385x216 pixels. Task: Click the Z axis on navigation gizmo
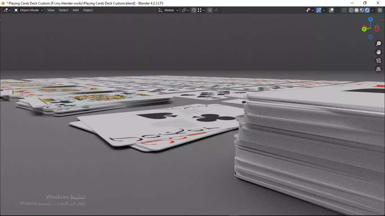(371, 19)
